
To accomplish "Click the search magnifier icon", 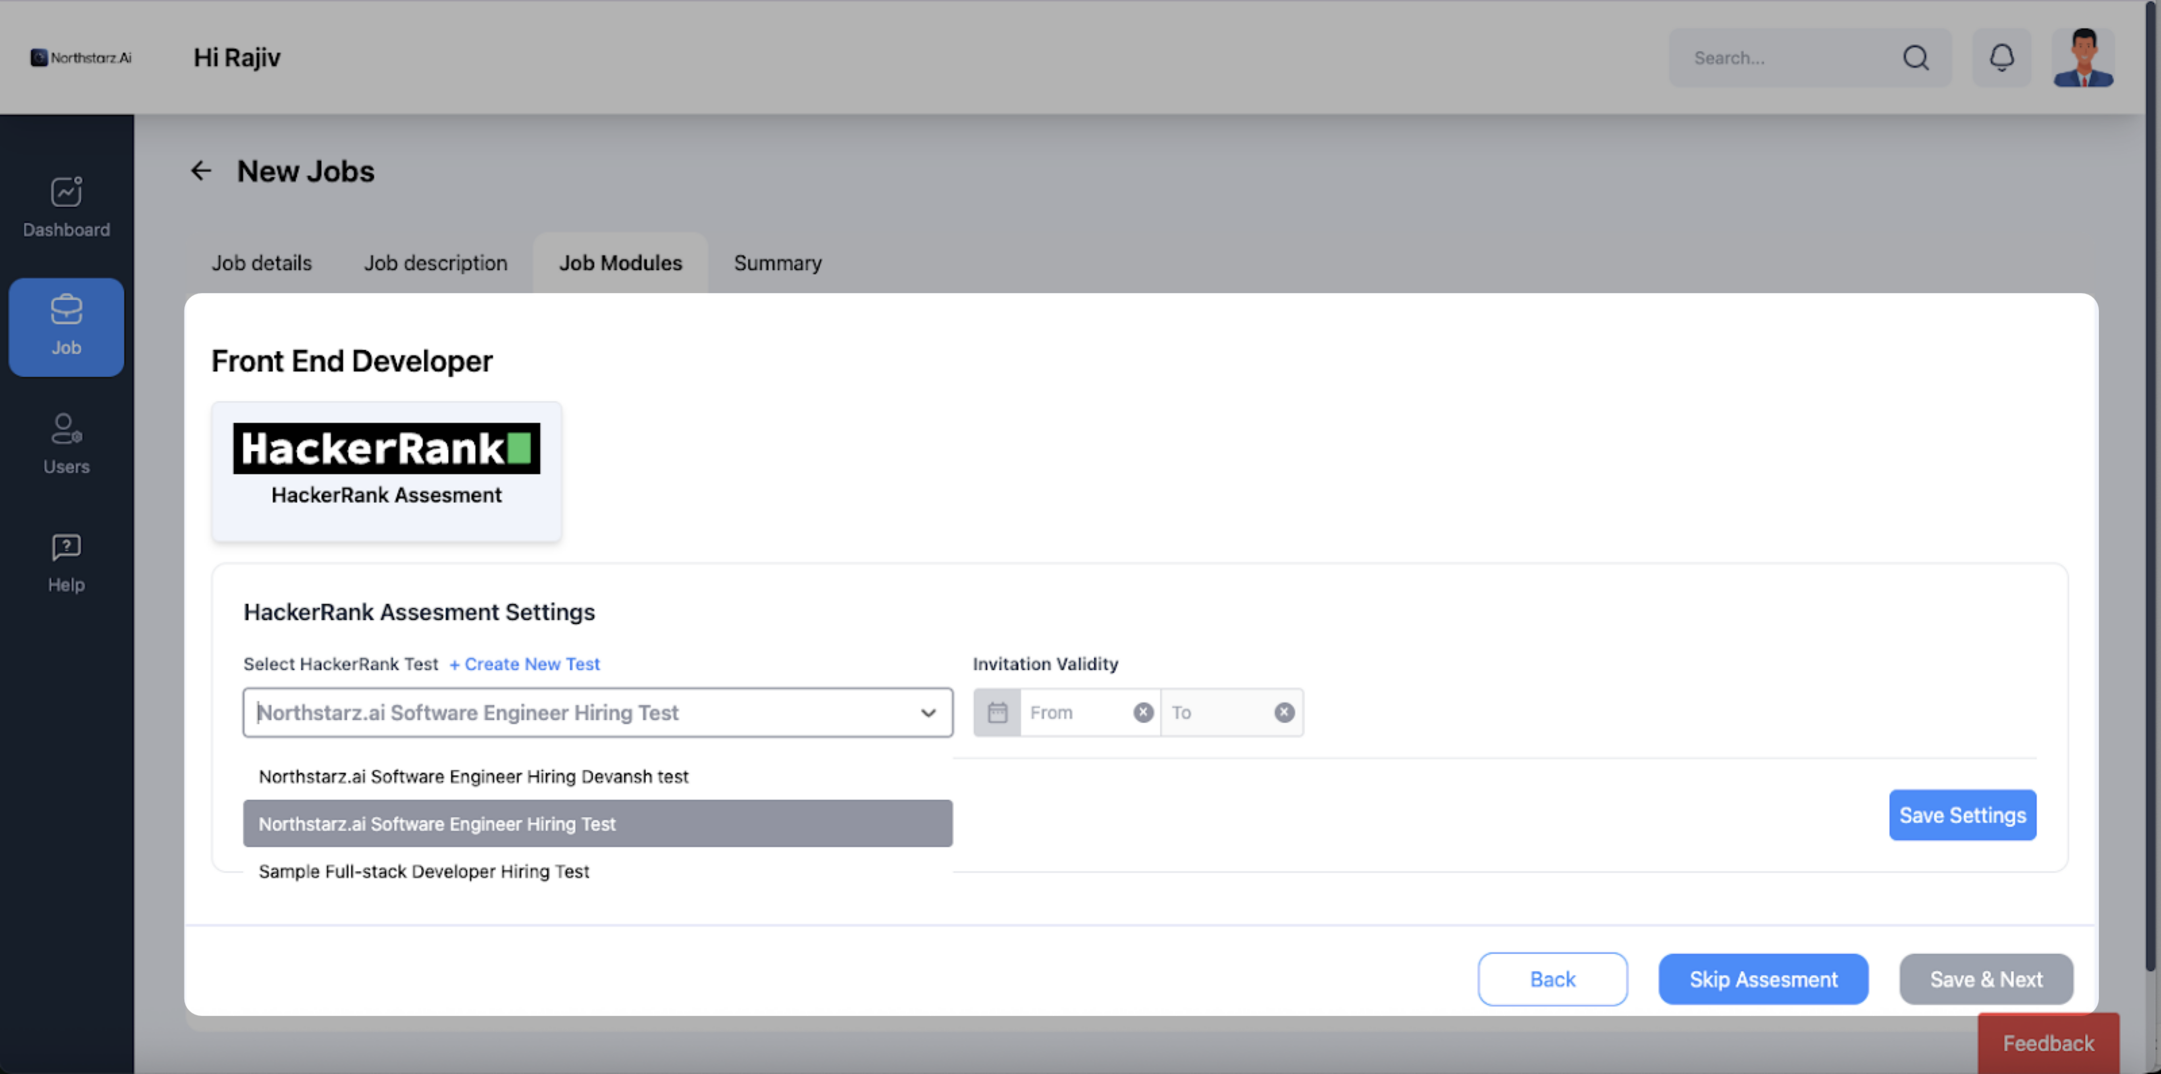I will coord(1916,58).
